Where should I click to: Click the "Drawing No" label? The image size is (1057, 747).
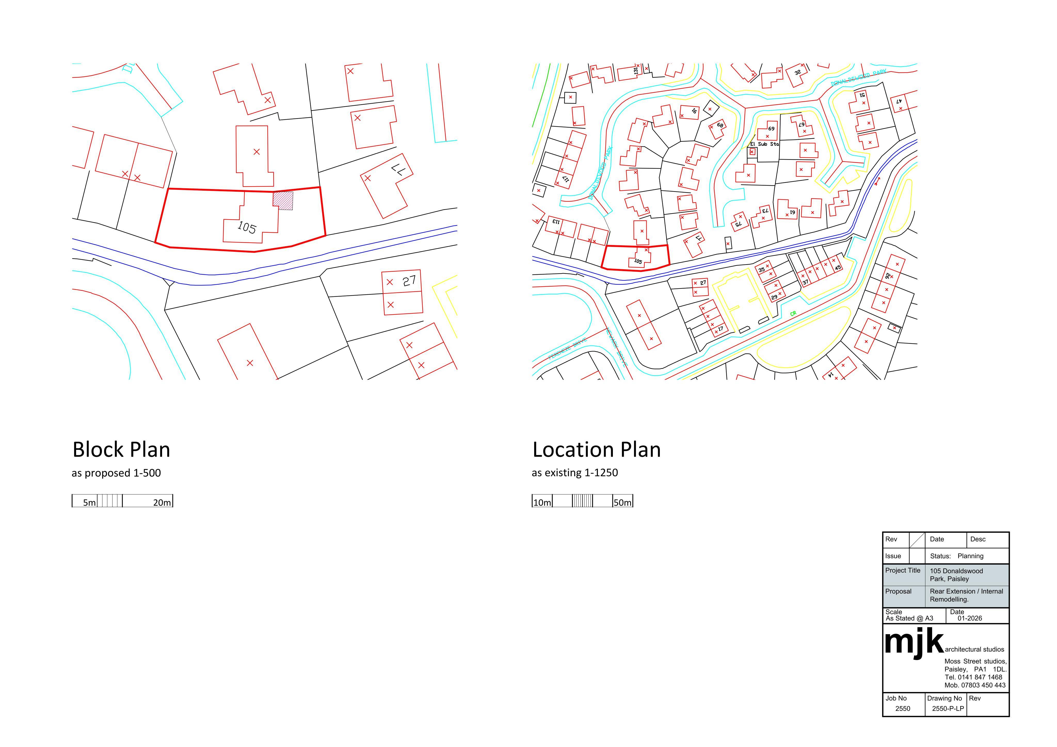[945, 698]
